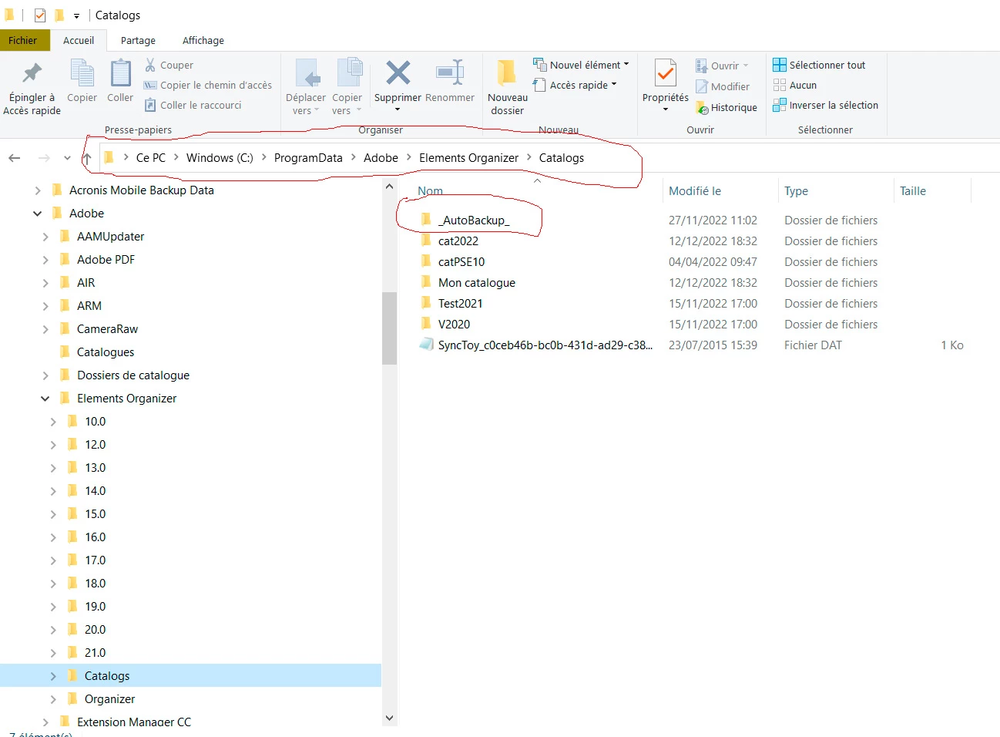Sort by Modifié le column
Screen dimensions: 1000x737
[x=695, y=191]
